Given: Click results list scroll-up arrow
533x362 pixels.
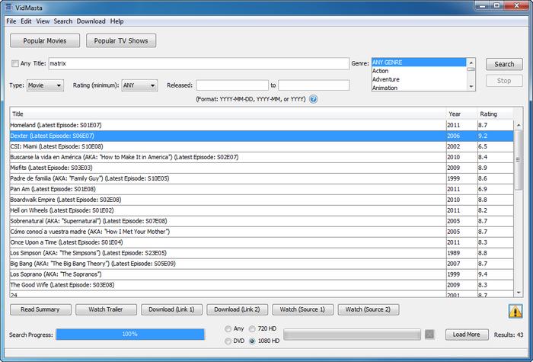Looking at the screenshot, I should pyautogui.click(x=519, y=125).
